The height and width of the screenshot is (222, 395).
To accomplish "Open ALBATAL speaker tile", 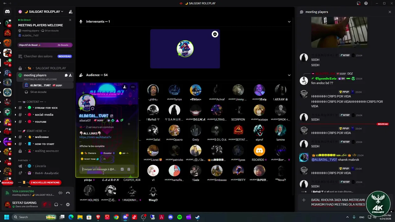I will pyautogui.click(x=185, y=49).
